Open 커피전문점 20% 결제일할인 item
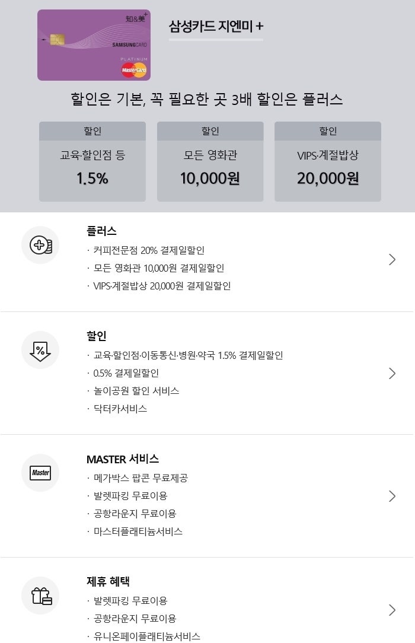415x643 pixels. pyautogui.click(x=149, y=250)
